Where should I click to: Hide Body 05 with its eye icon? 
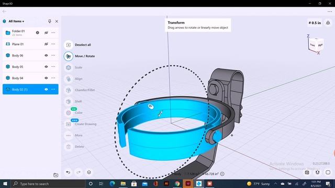point(46,67)
